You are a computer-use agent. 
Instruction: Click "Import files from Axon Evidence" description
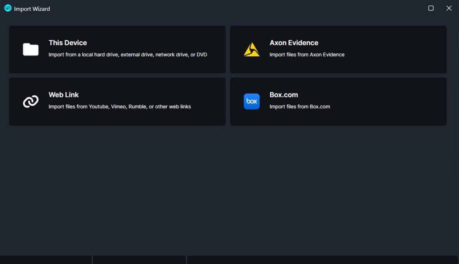click(307, 55)
